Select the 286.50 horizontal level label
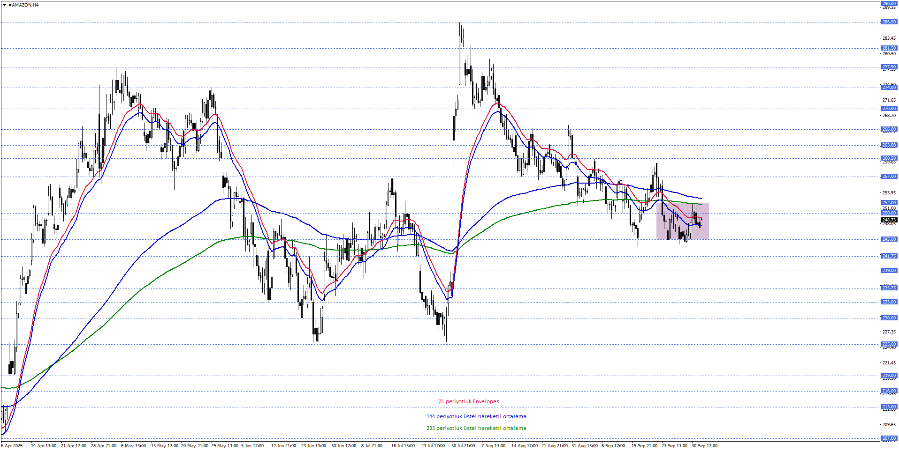The image size is (899, 451). (x=889, y=22)
